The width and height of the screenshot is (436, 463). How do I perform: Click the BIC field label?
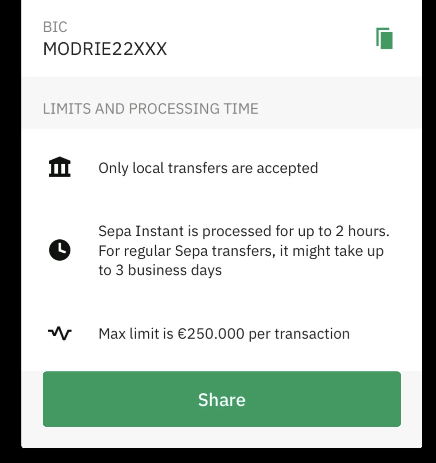click(55, 27)
